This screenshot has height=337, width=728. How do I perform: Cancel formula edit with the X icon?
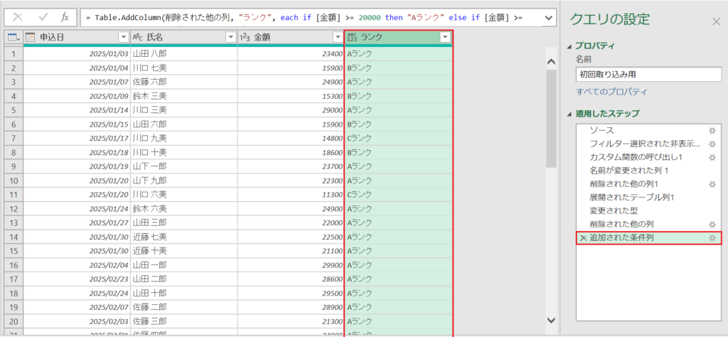coord(18,18)
